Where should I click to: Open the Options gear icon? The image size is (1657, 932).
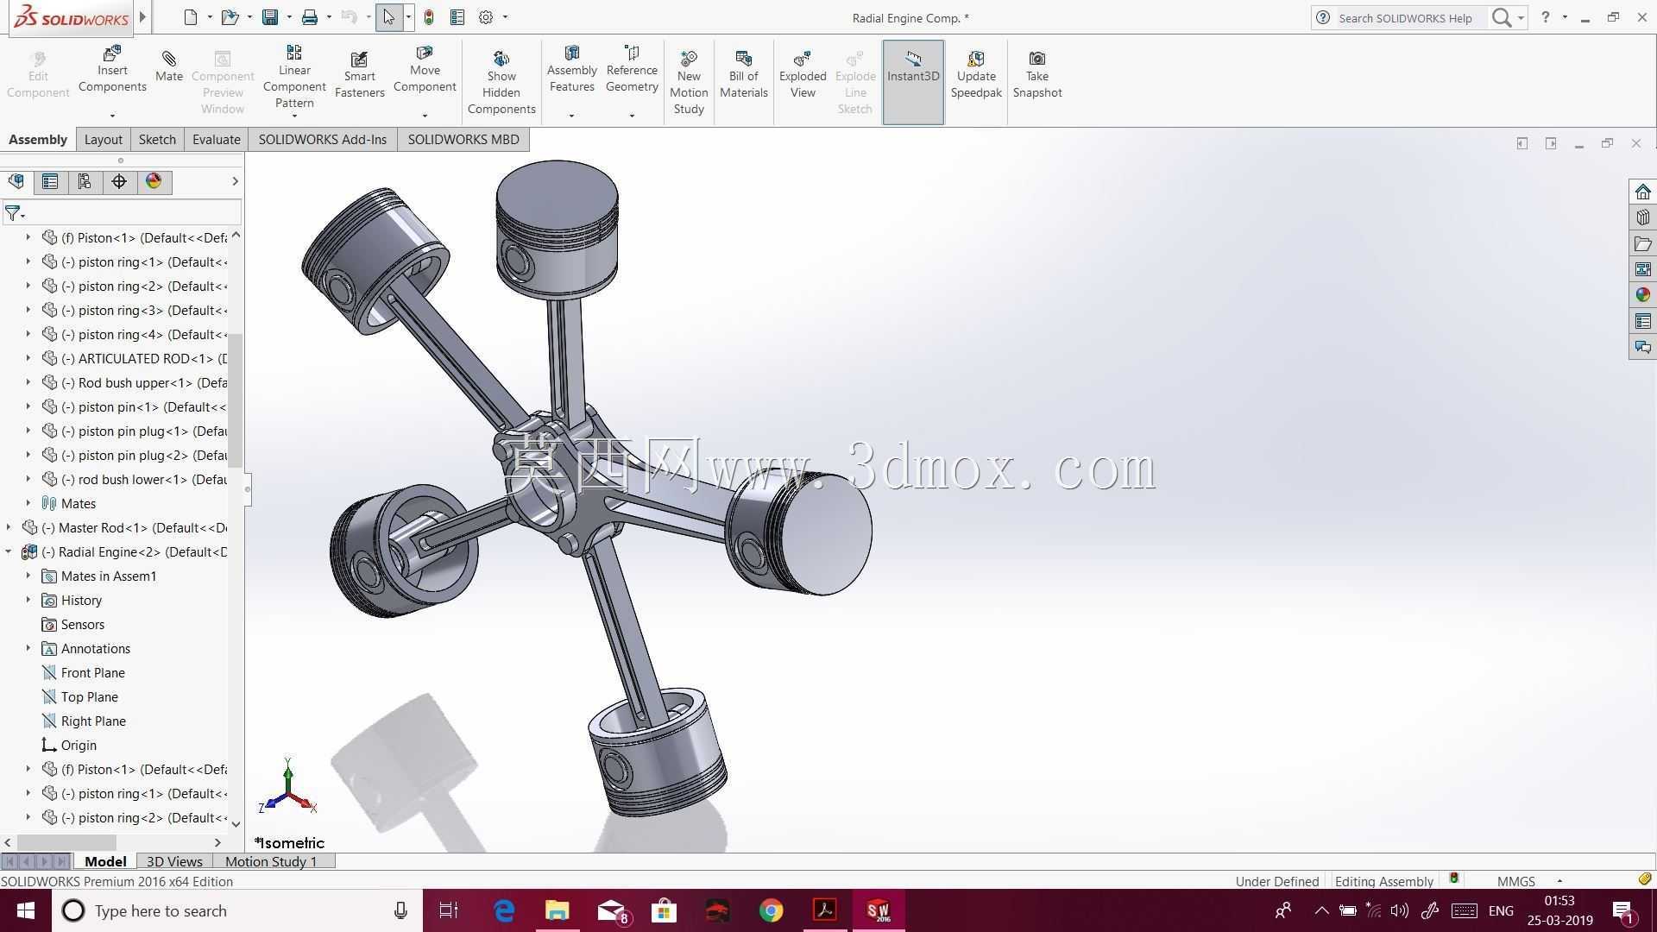coord(486,17)
